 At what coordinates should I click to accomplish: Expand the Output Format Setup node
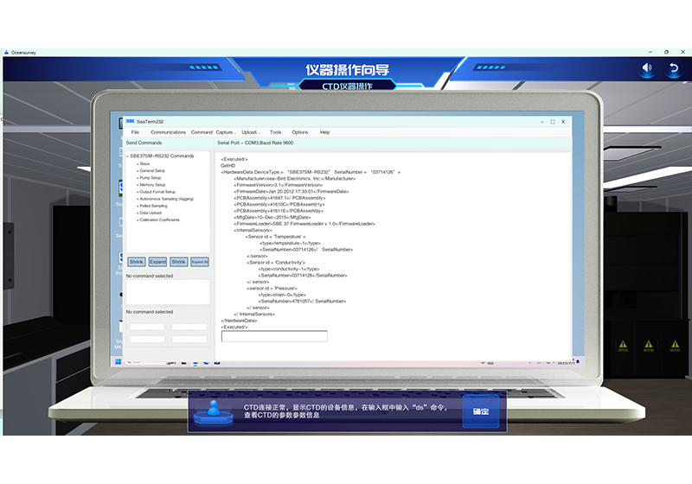point(138,192)
